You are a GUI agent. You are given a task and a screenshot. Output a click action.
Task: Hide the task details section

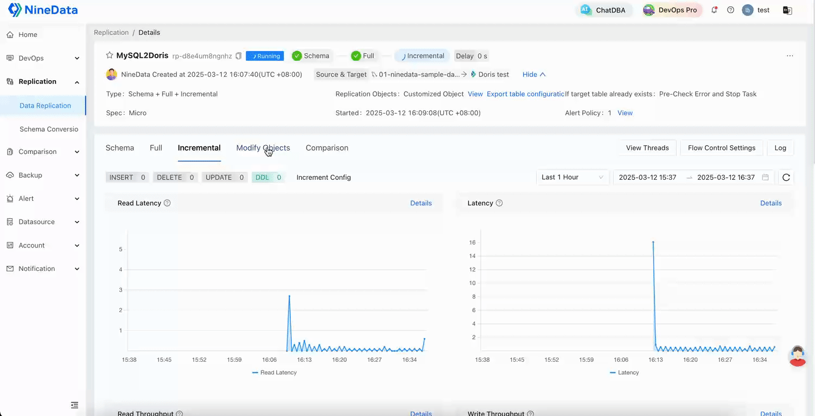[534, 74]
